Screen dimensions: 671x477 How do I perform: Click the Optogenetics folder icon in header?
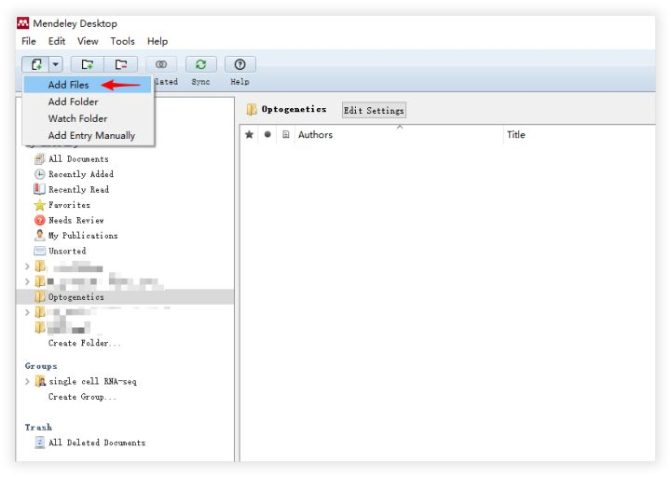[252, 110]
